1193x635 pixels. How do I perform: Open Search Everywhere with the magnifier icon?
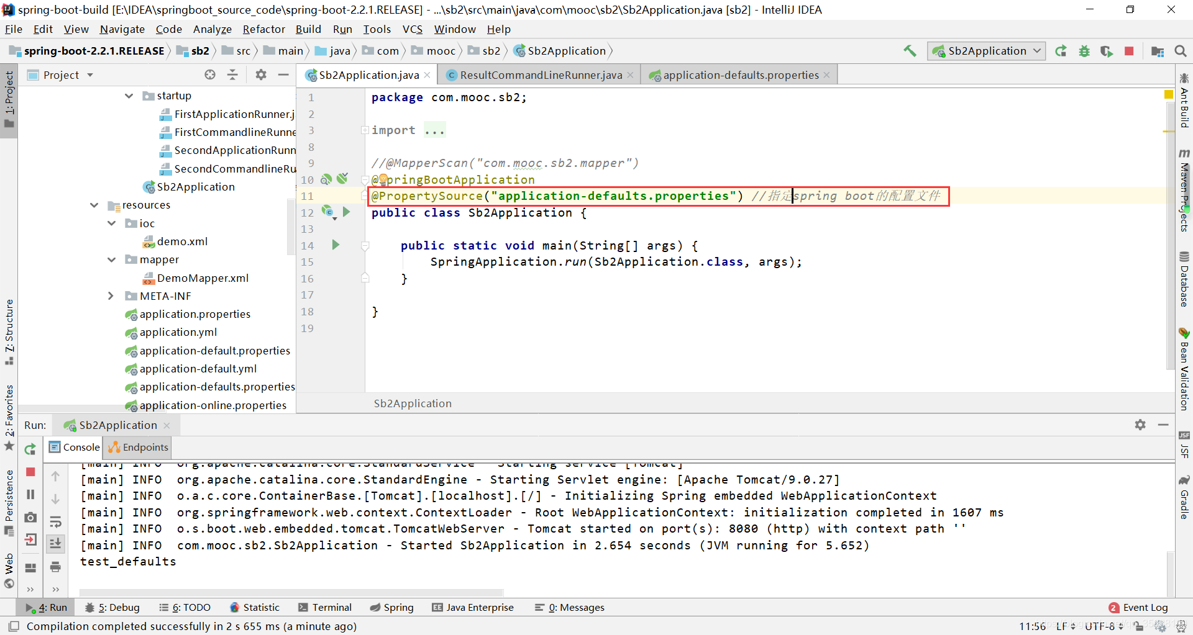click(1181, 51)
